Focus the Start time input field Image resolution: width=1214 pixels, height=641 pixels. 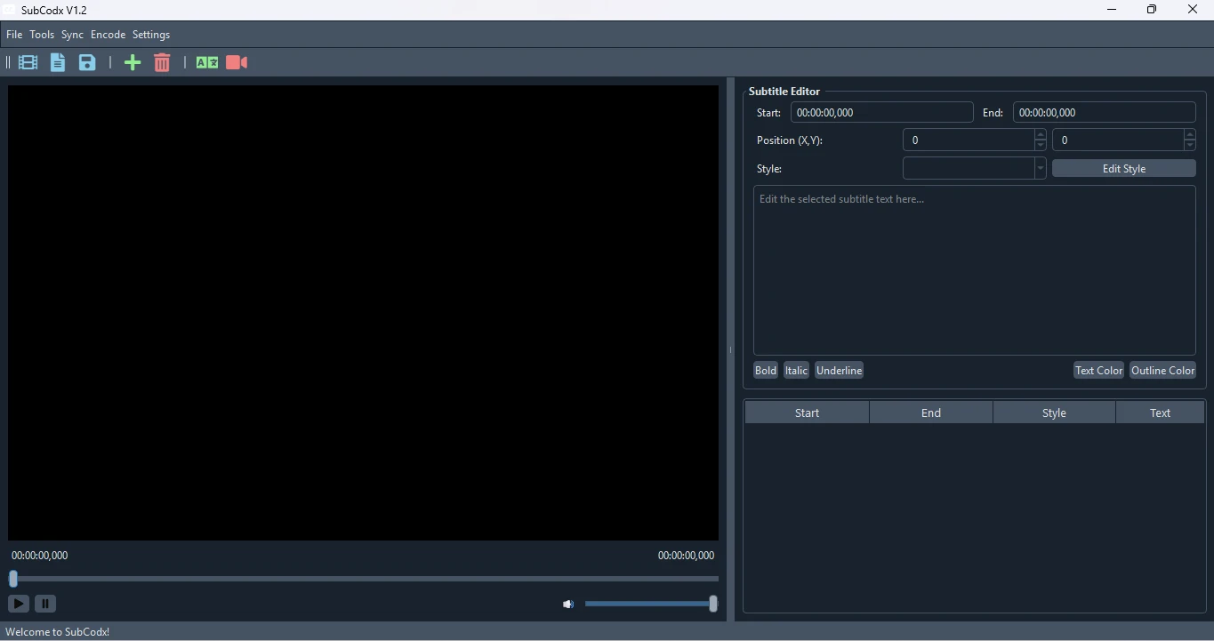tap(882, 113)
